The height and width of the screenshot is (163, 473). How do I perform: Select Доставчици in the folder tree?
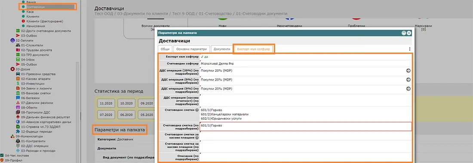click(36, 6)
